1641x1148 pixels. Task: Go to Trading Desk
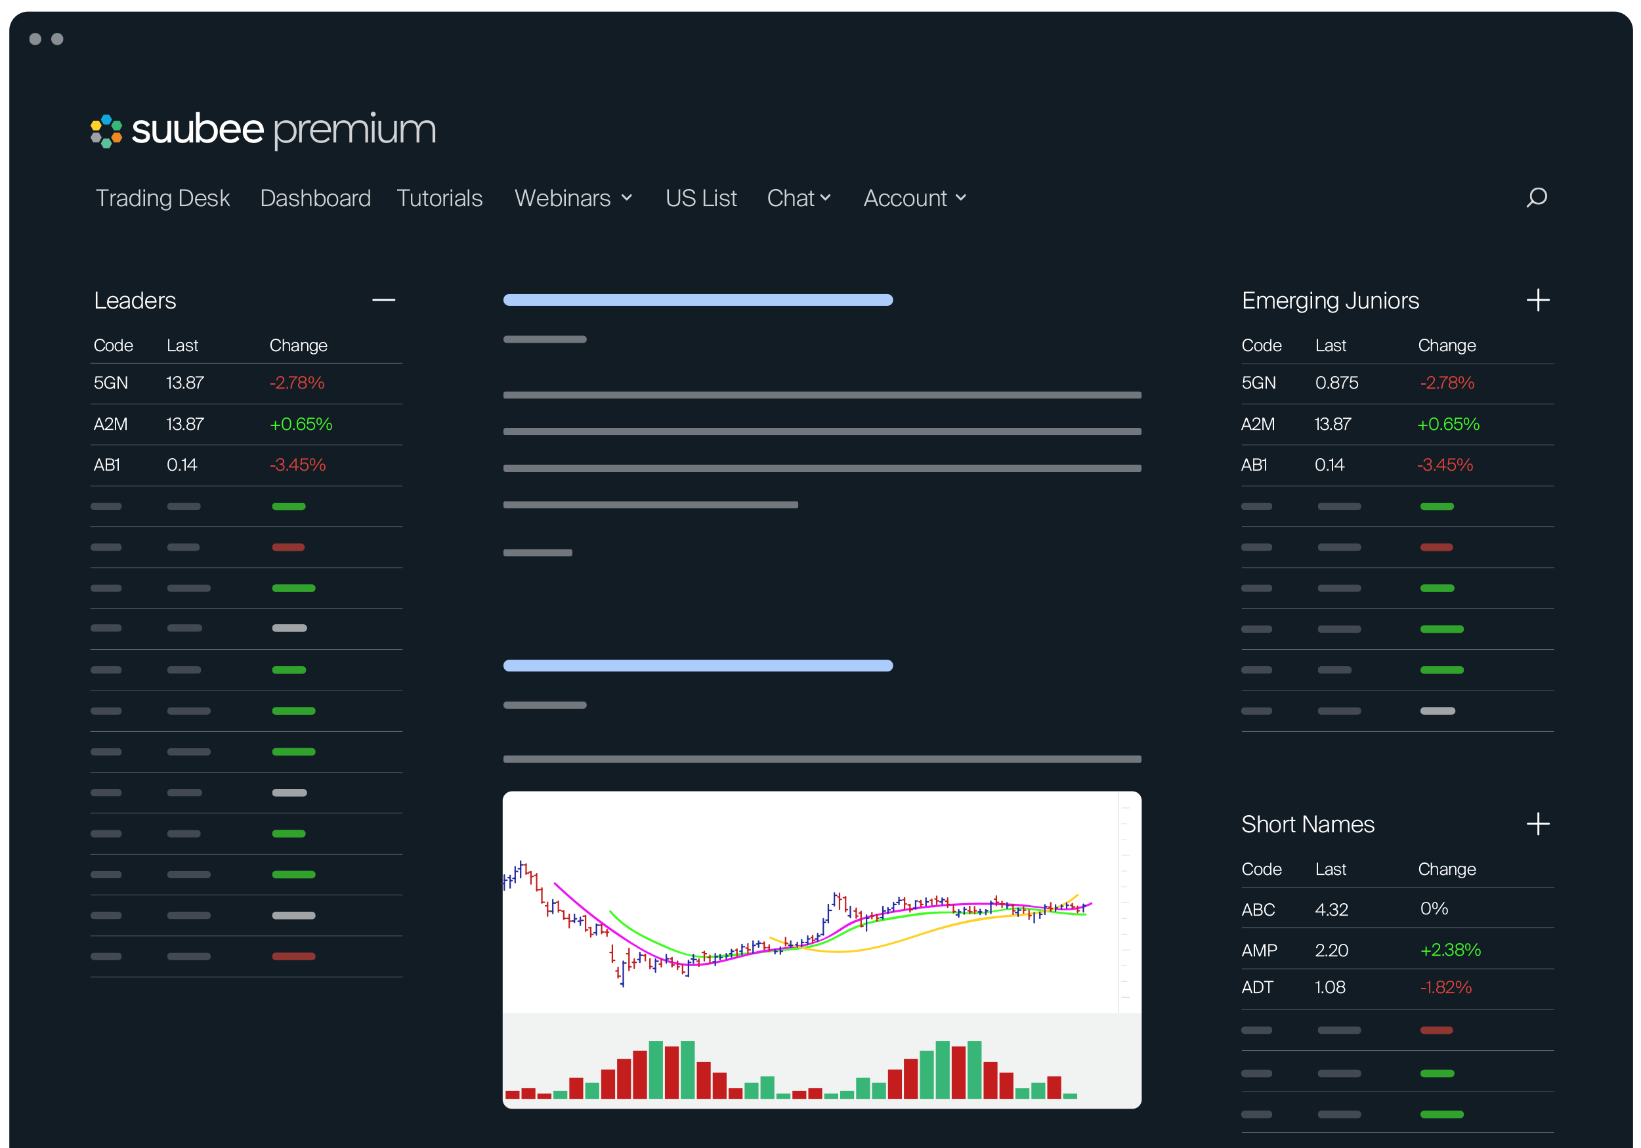point(162,198)
